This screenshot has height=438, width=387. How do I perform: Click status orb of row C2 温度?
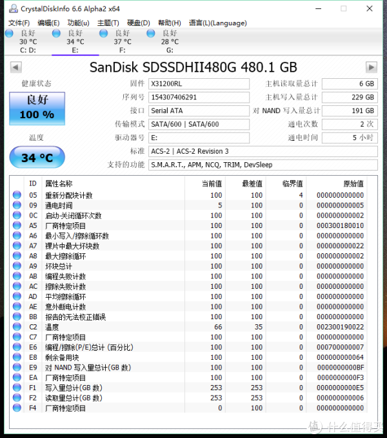point(17,326)
